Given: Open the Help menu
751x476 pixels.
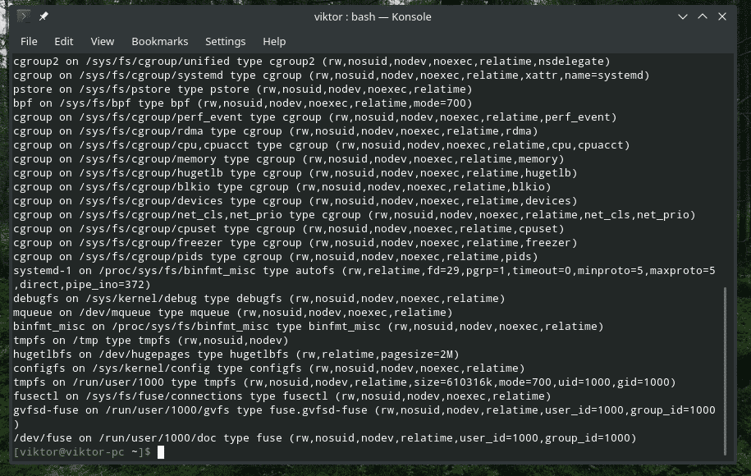Looking at the screenshot, I should click(x=274, y=41).
